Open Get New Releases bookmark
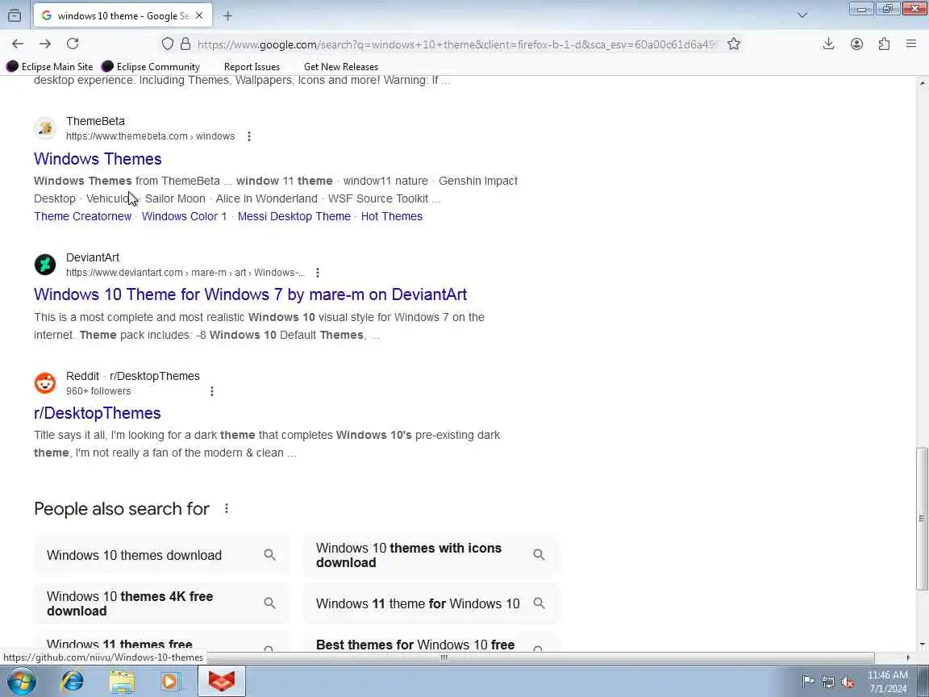This screenshot has width=929, height=697. coord(340,66)
